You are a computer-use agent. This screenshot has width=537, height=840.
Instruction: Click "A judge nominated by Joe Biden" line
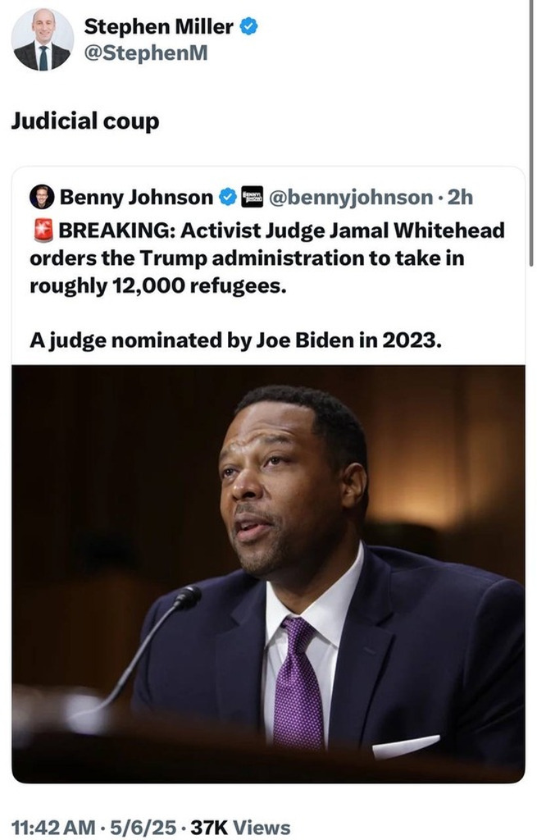[236, 340]
